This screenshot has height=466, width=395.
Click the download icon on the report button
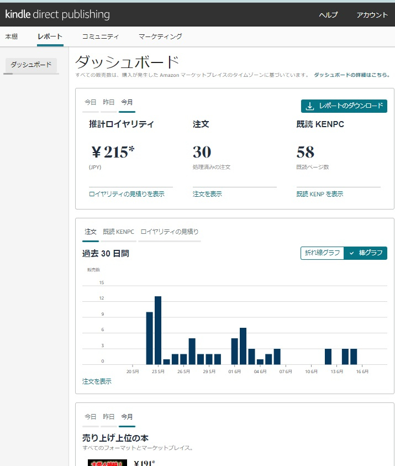tap(310, 106)
